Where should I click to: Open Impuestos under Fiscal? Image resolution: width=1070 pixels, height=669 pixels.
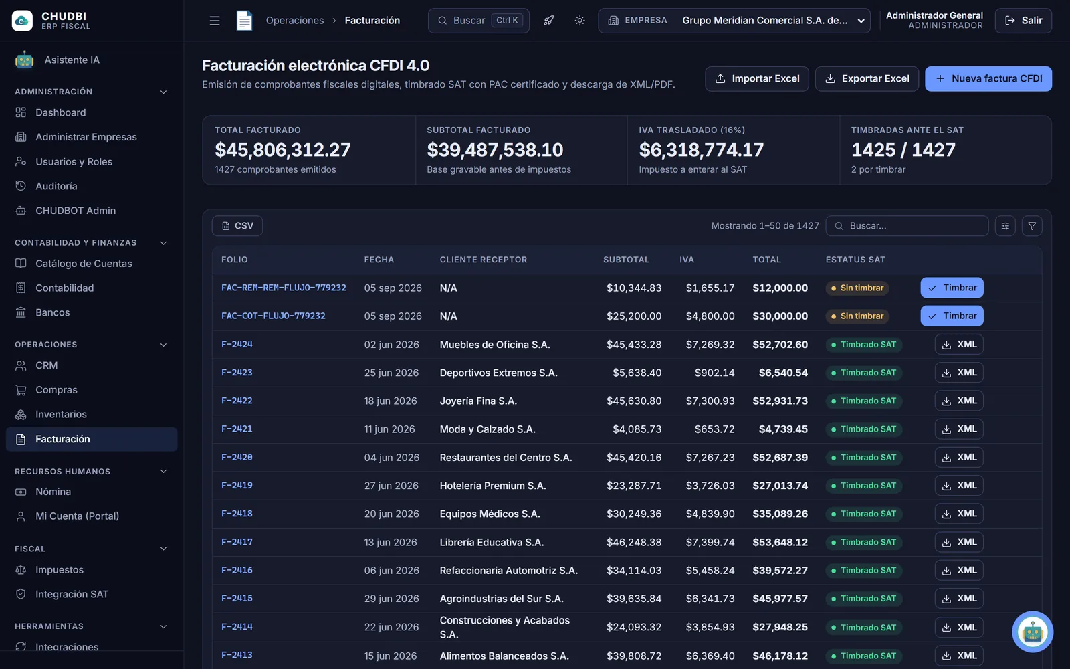point(92,570)
